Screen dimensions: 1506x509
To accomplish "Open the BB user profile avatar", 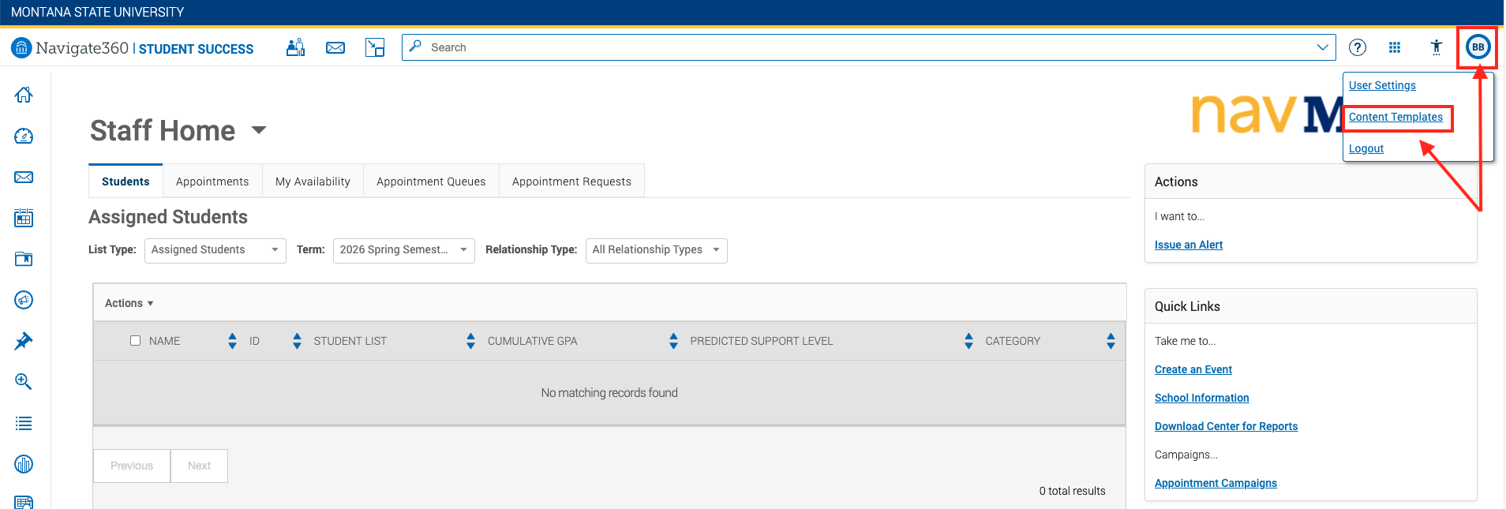I will (x=1478, y=47).
